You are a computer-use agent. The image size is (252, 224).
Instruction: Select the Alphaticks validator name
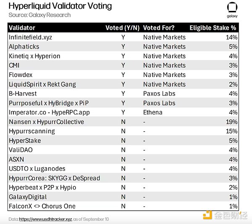coord(24,47)
